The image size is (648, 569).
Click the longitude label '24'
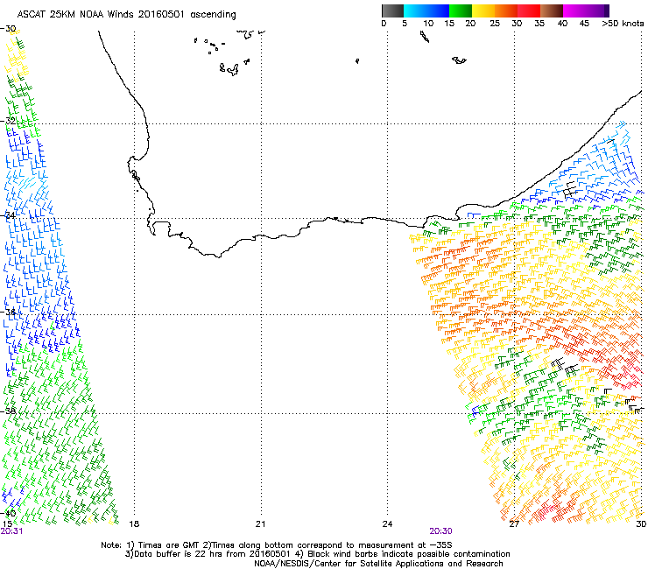click(387, 524)
